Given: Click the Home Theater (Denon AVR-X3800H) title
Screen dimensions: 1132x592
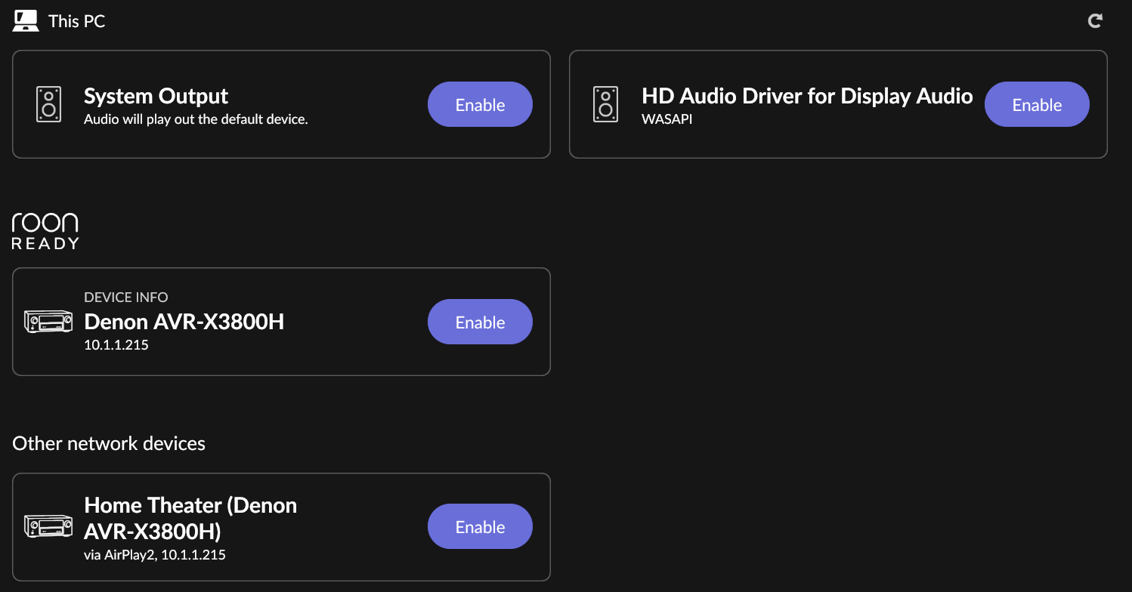Looking at the screenshot, I should pyautogui.click(x=190, y=518).
